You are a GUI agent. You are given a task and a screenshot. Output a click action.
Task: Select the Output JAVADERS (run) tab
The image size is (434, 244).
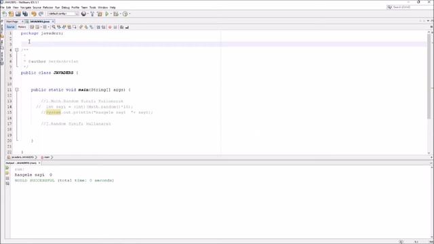click(x=21, y=163)
